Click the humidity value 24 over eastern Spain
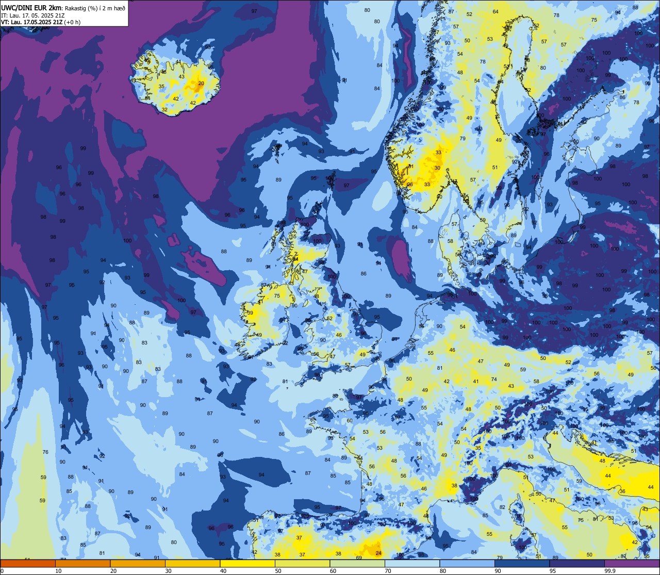This screenshot has width=660, height=575. click(378, 553)
